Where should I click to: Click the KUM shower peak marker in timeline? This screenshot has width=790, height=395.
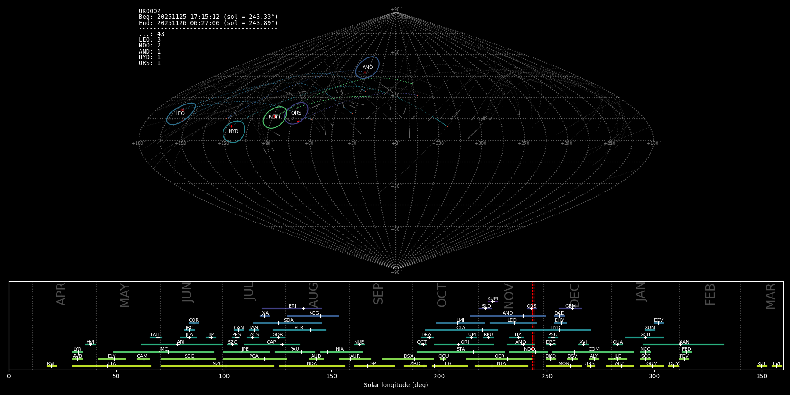click(492, 302)
